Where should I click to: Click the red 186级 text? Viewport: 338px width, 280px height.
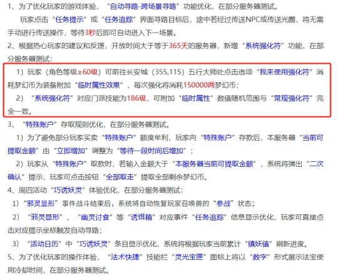136,98
